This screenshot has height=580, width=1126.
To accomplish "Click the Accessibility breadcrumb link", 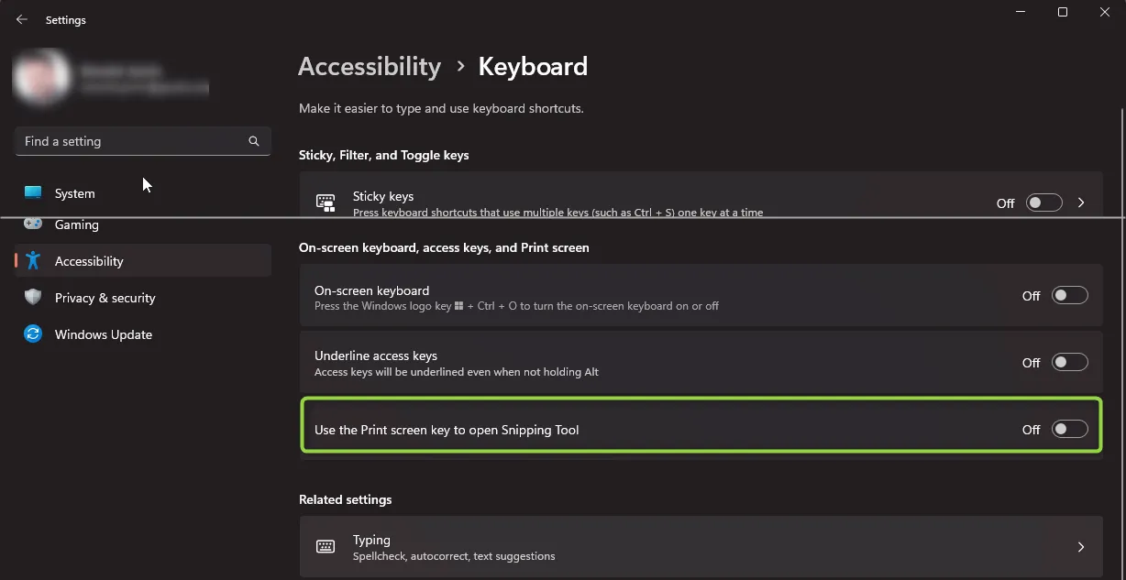I will point(370,66).
